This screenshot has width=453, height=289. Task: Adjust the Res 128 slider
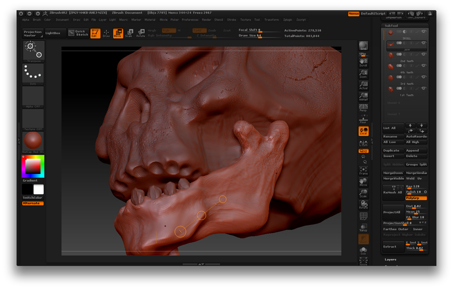click(x=416, y=186)
